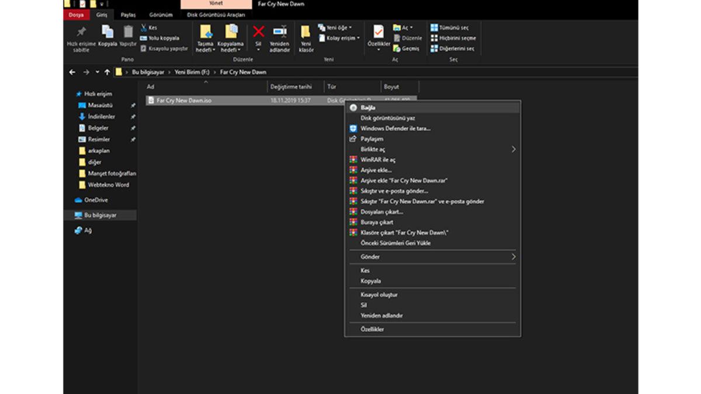Pin using Hızlı erişime sabitle icon
The height and width of the screenshot is (394, 701).
[81, 33]
